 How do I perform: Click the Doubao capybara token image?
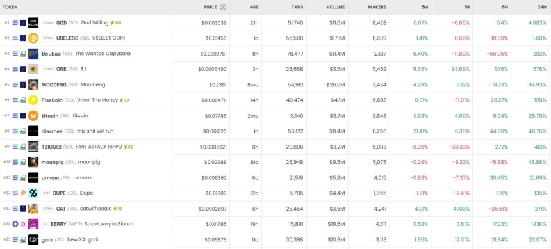coord(33,54)
